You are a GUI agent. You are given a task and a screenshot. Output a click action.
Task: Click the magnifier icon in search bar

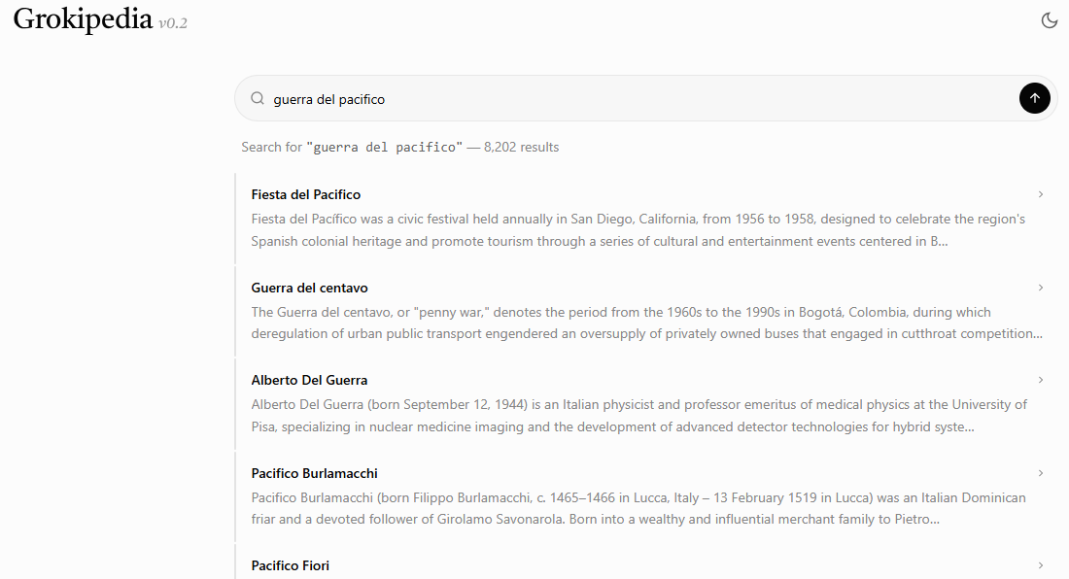[257, 99]
